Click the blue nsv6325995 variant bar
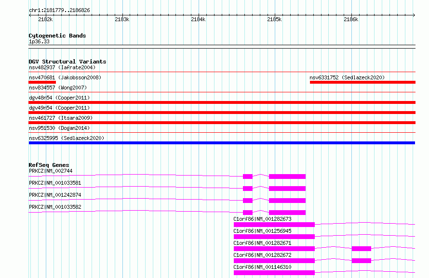429x278 pixels. pos(222,143)
